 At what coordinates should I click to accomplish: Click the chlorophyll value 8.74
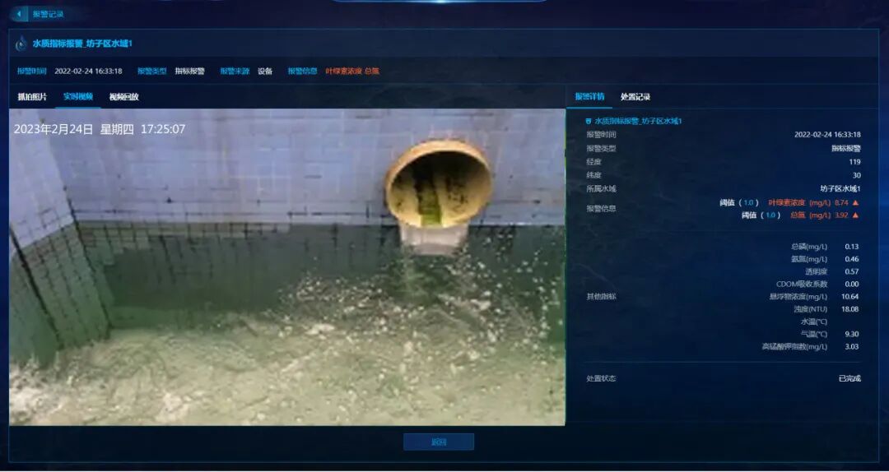pos(842,202)
